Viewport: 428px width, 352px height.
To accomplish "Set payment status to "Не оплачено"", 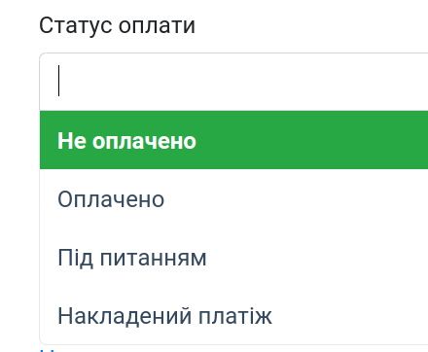I will click(233, 140).
